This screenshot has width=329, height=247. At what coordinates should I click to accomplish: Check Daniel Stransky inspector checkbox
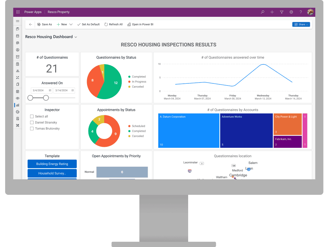click(32, 122)
